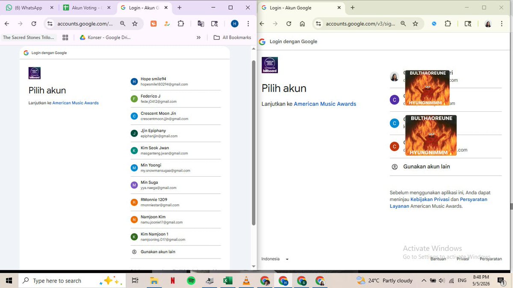Choose Kim Seok Jwan account
513x288 pixels.
click(x=175, y=150)
